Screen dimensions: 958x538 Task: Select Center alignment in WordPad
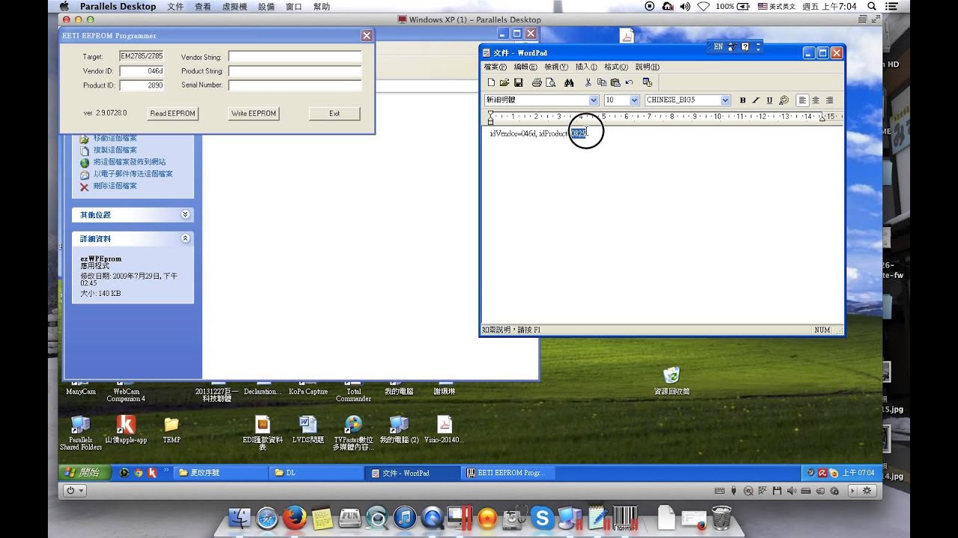816,100
